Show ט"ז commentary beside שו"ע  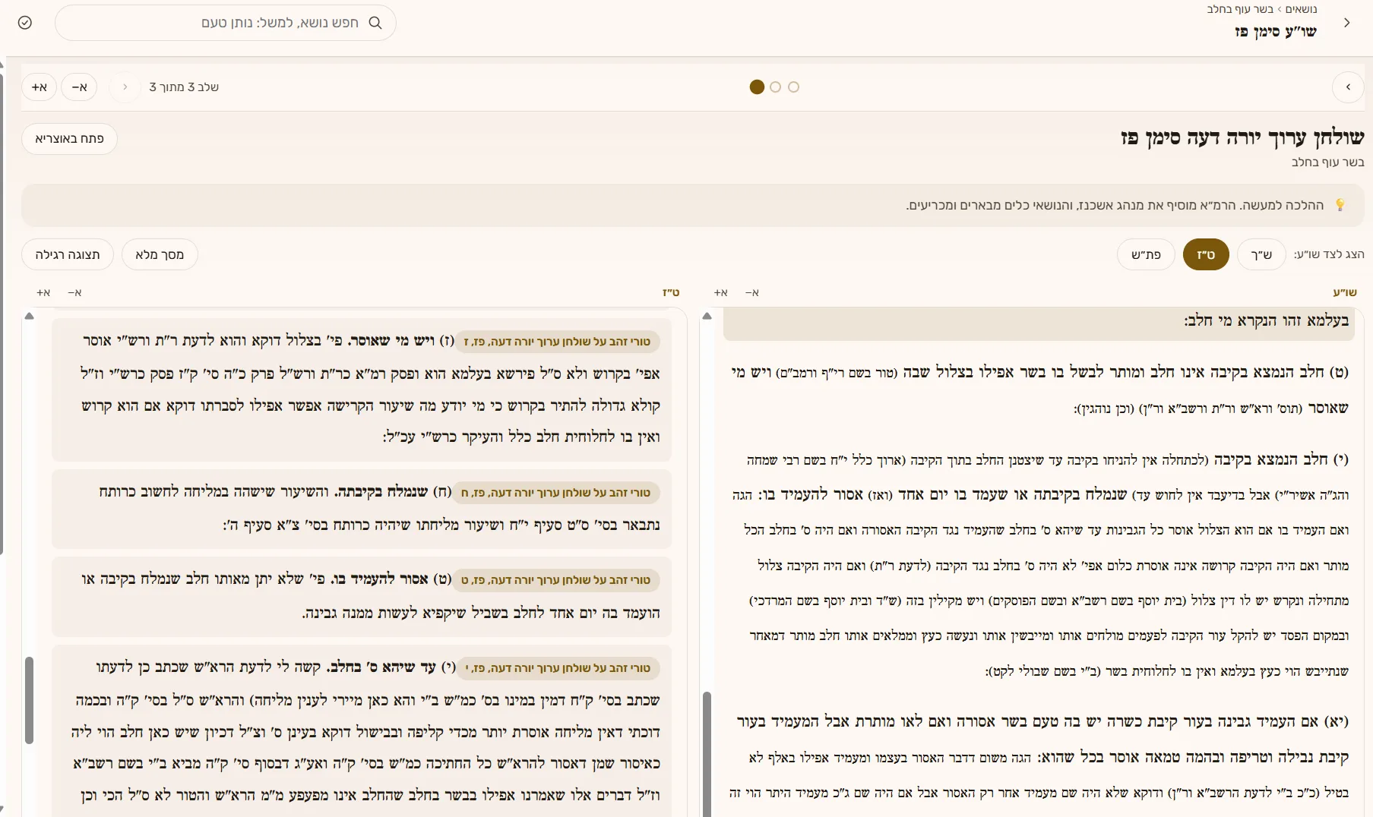[x=1206, y=254]
